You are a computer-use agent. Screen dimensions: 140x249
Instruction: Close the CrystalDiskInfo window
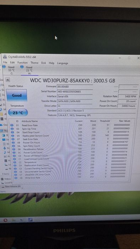coord(138,58)
